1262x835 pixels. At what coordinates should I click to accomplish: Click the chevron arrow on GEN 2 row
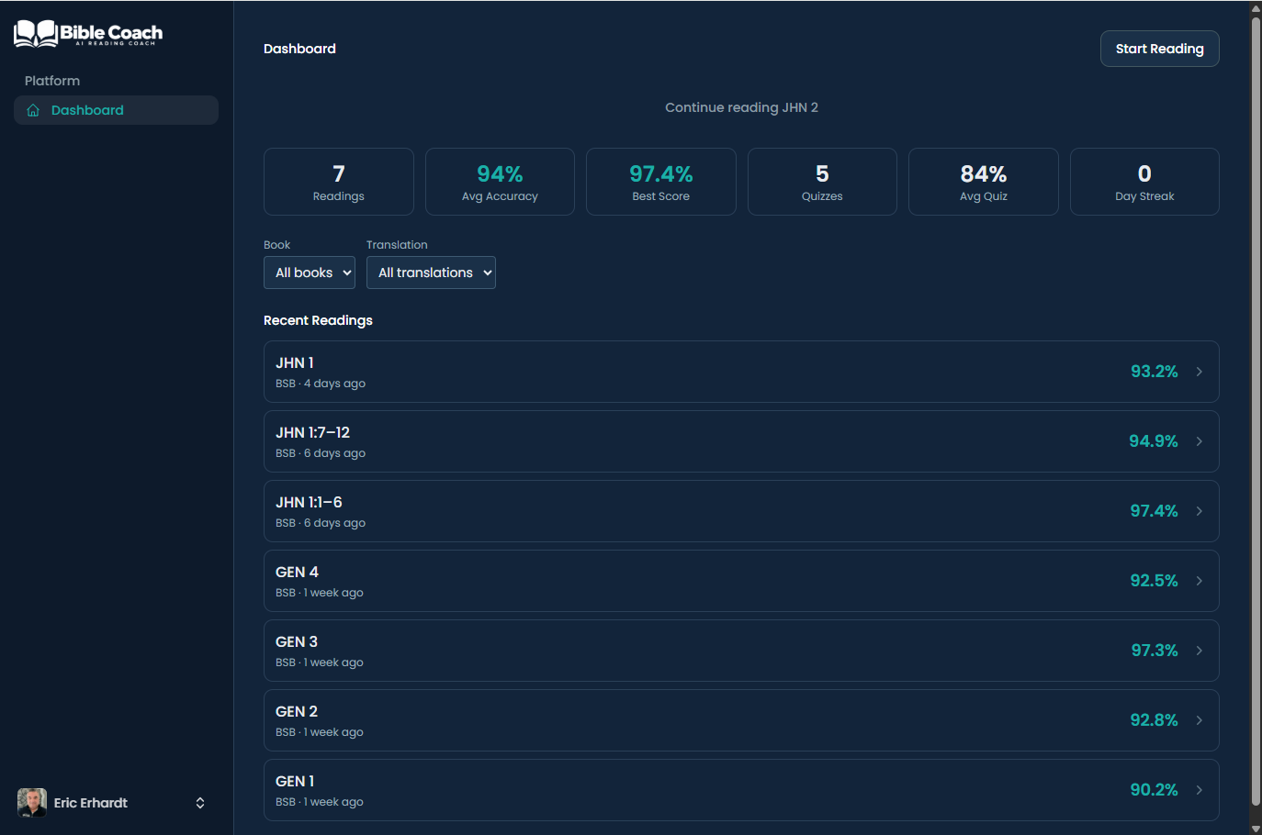click(1199, 720)
